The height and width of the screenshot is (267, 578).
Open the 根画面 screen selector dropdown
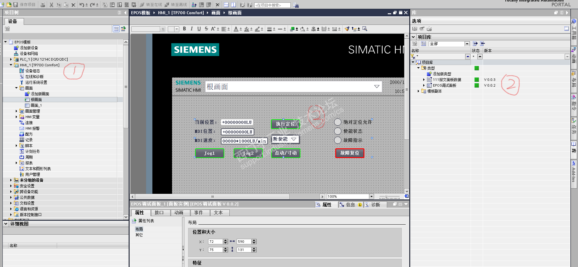point(377,87)
